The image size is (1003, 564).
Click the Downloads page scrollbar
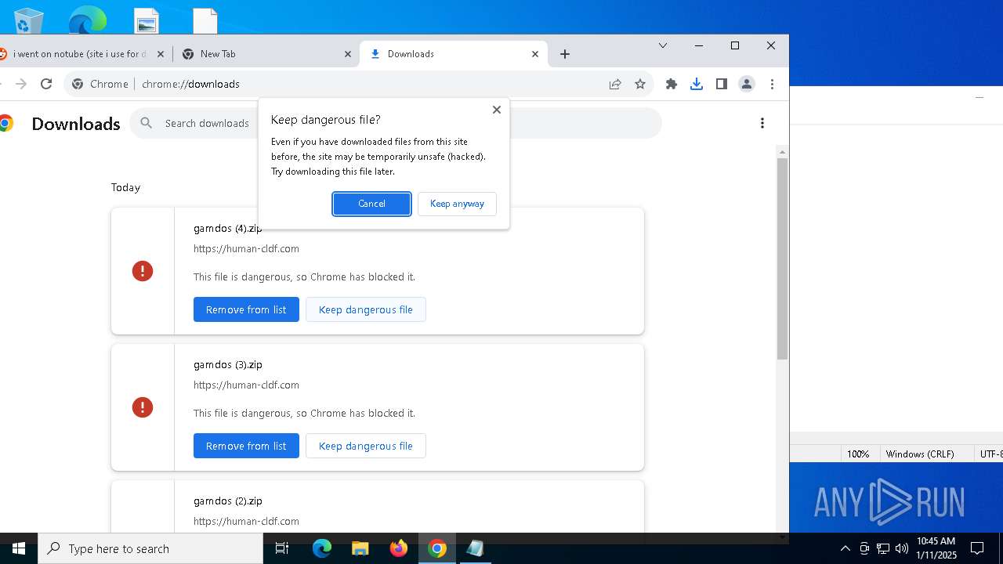point(782,258)
